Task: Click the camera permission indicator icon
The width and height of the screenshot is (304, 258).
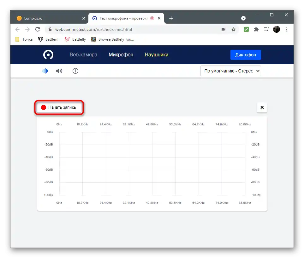Action: (x=224, y=29)
